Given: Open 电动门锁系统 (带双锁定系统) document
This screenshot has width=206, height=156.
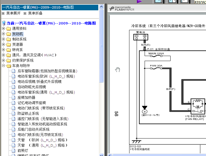Looking at the screenshot, I should coord(41,108).
